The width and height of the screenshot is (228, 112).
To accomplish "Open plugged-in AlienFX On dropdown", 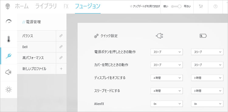I will pyautogui.click(x=167, y=104).
